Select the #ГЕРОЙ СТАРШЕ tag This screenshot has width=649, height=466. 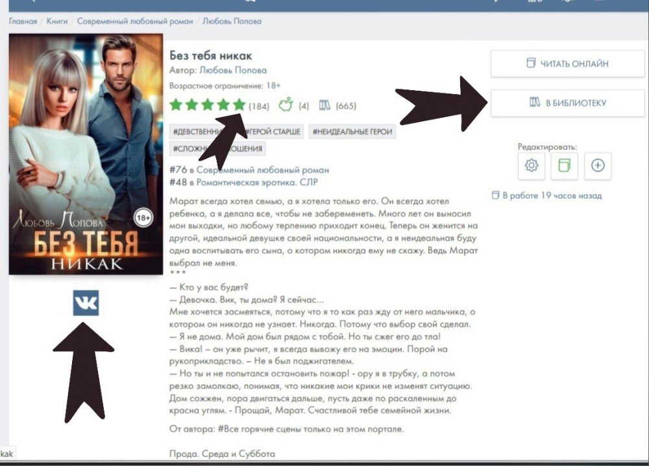[x=273, y=132]
